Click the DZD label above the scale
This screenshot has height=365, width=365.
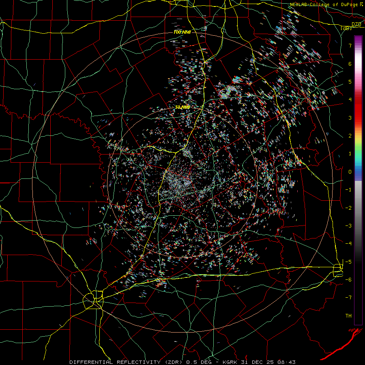[356, 24]
